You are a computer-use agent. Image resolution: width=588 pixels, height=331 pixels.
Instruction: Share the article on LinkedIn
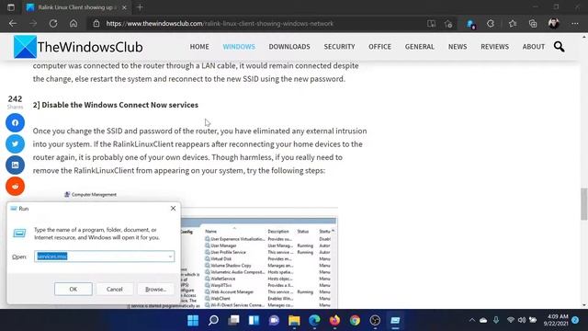[15, 165]
